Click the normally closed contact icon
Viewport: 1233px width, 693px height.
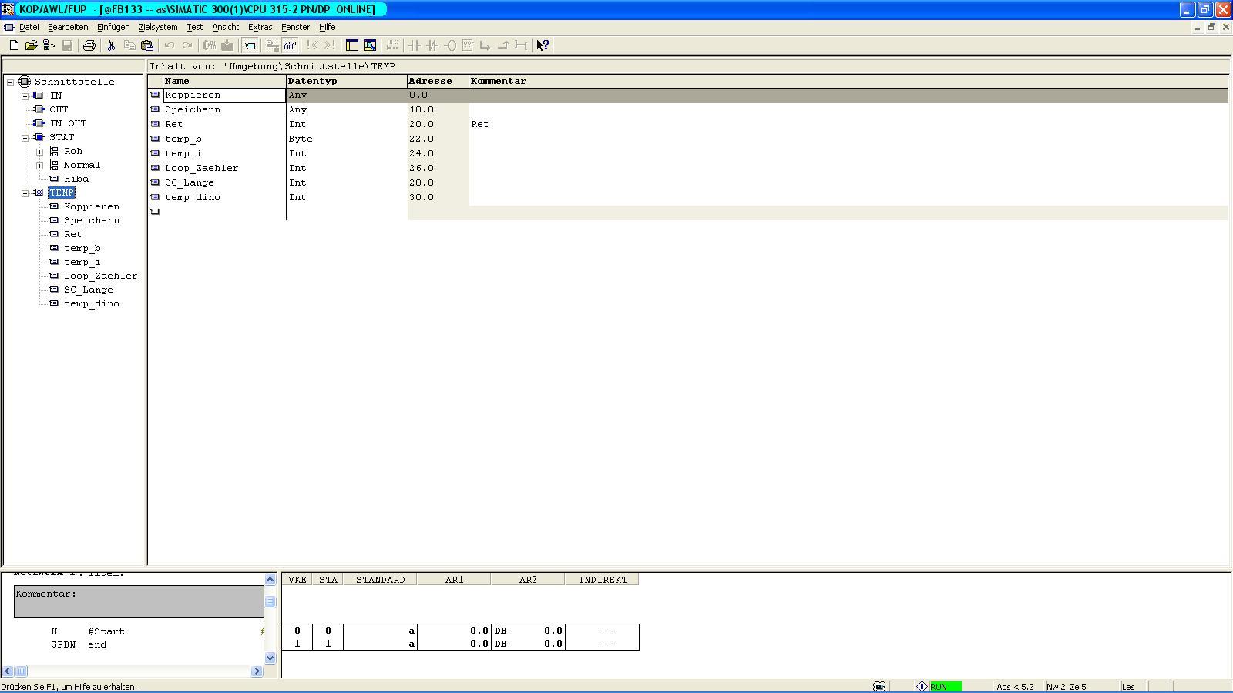[432, 45]
